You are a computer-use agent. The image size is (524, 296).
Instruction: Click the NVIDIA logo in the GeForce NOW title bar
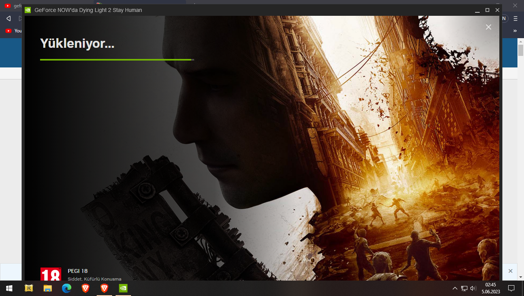tap(28, 10)
